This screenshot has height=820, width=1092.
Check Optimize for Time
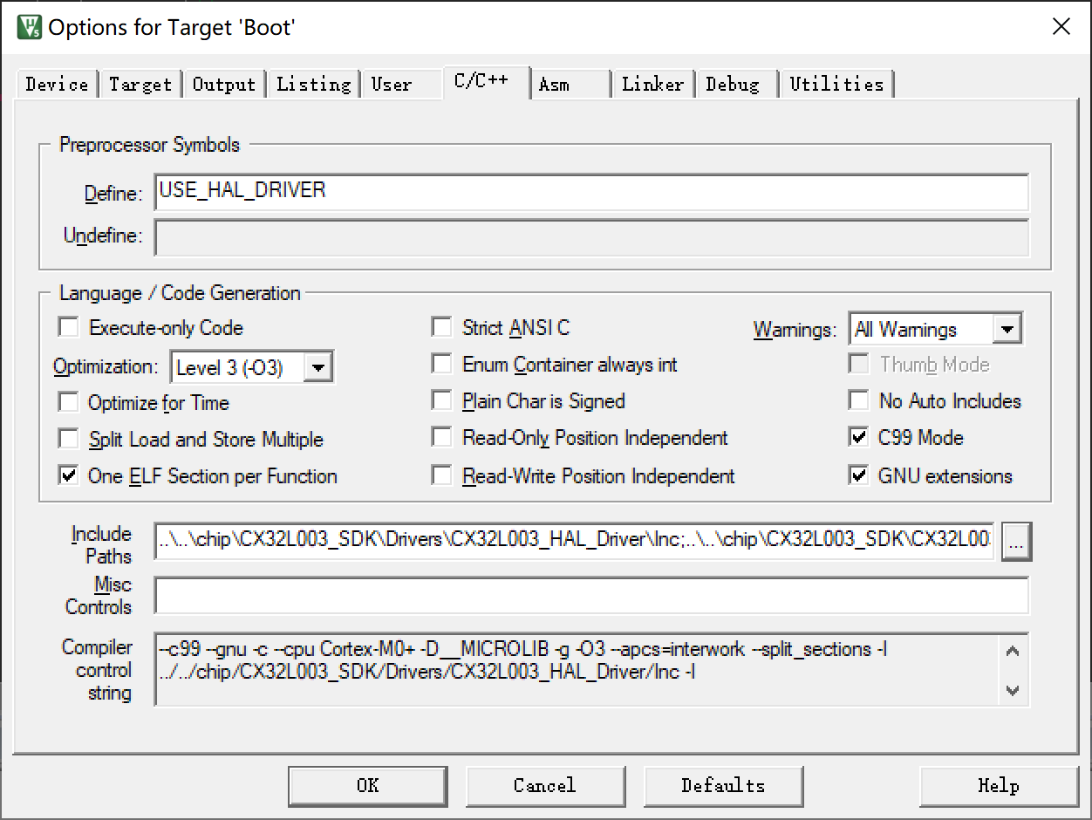point(68,402)
